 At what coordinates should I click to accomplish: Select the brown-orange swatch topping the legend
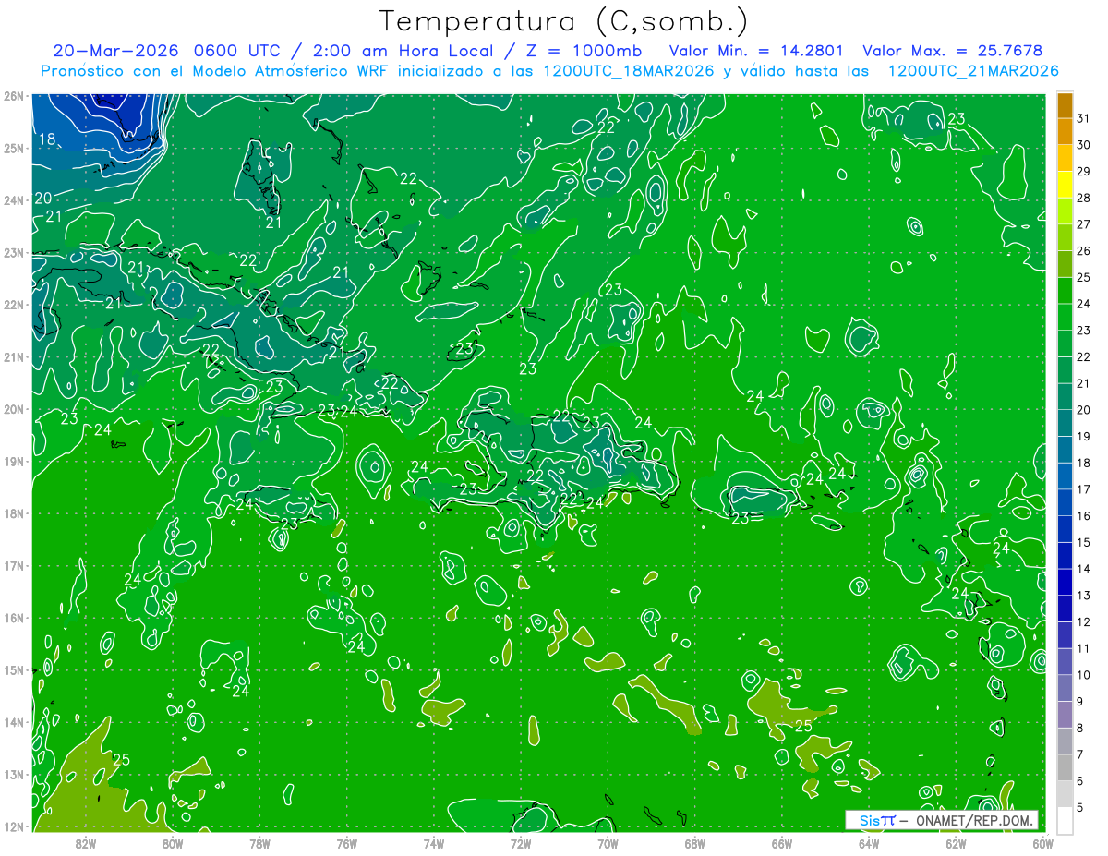click(x=1065, y=104)
